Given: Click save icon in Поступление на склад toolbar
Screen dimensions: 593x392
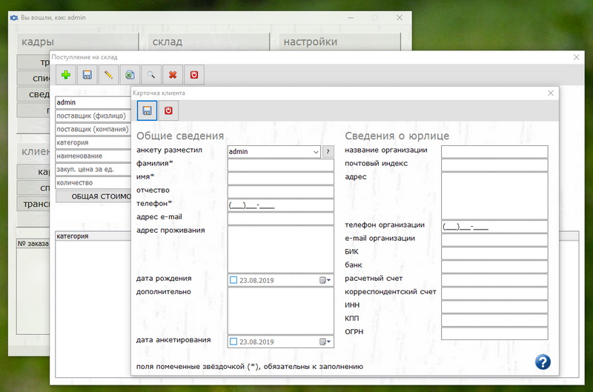Looking at the screenshot, I should [x=87, y=75].
